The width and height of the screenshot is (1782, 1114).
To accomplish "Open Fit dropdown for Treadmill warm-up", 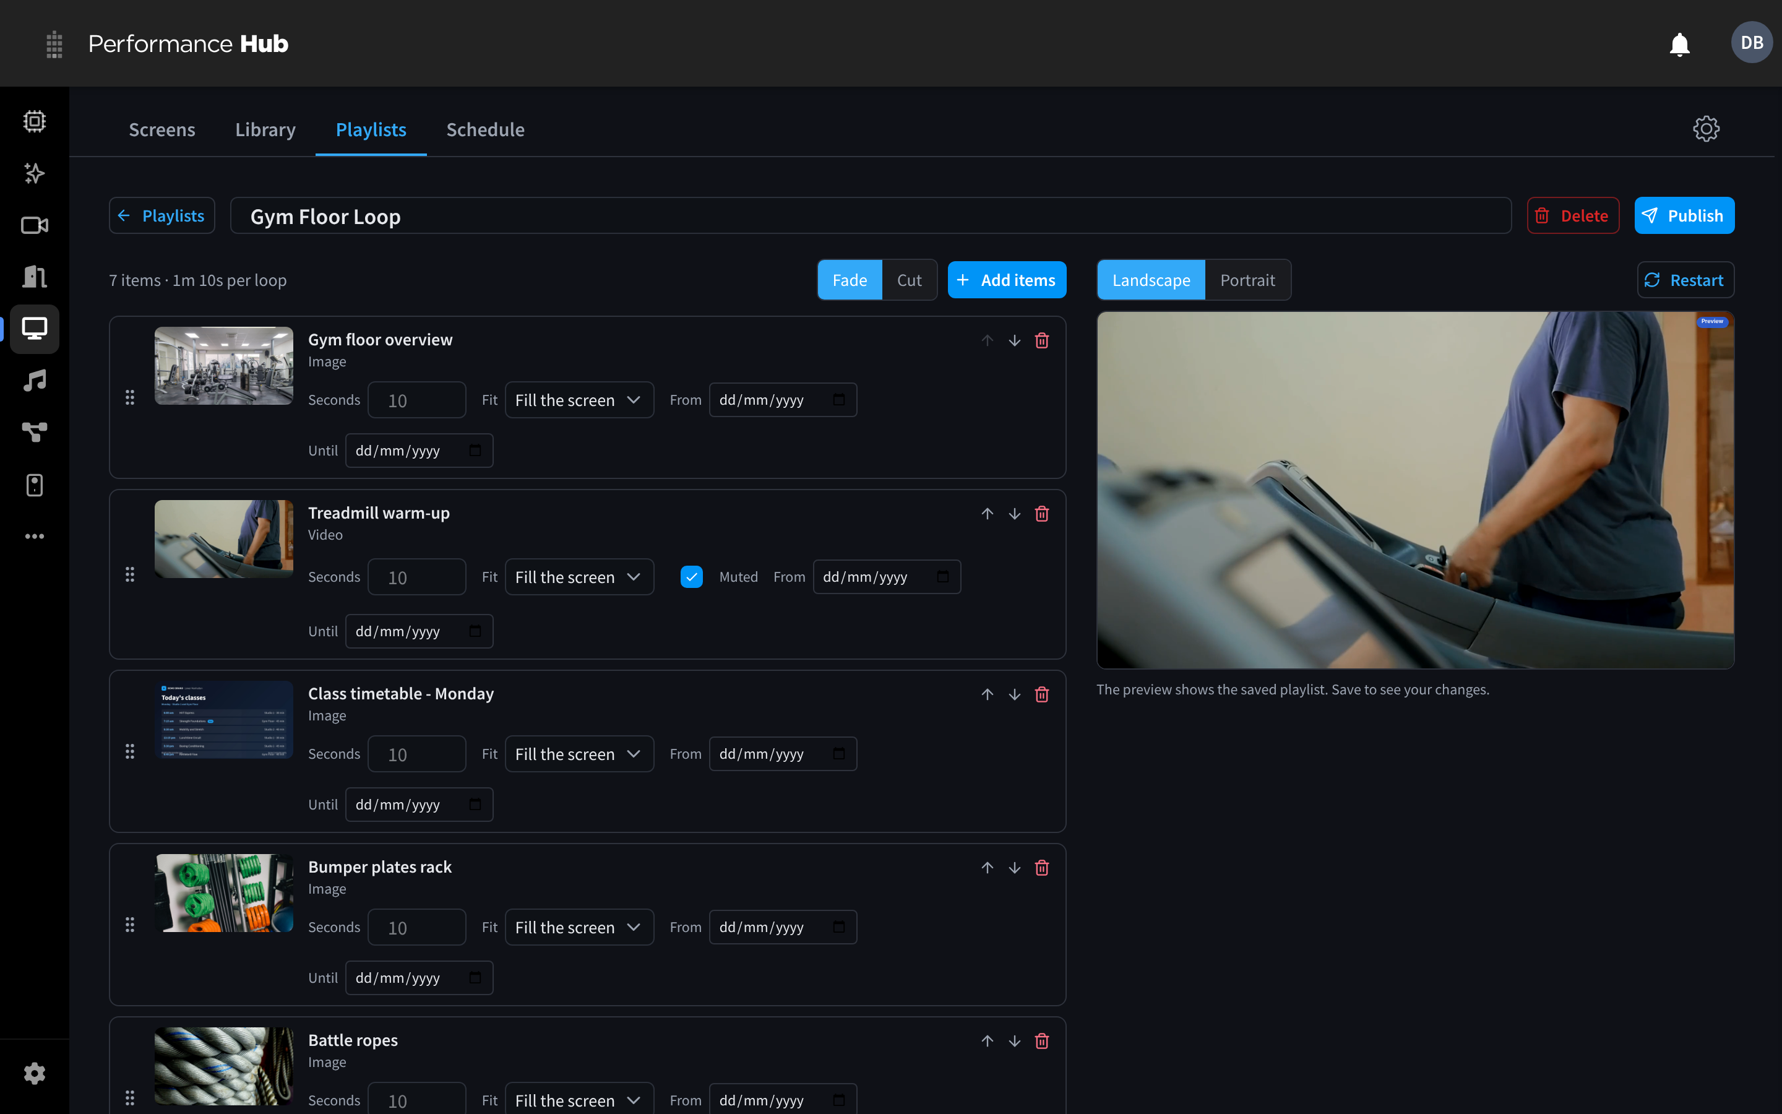I will (579, 577).
